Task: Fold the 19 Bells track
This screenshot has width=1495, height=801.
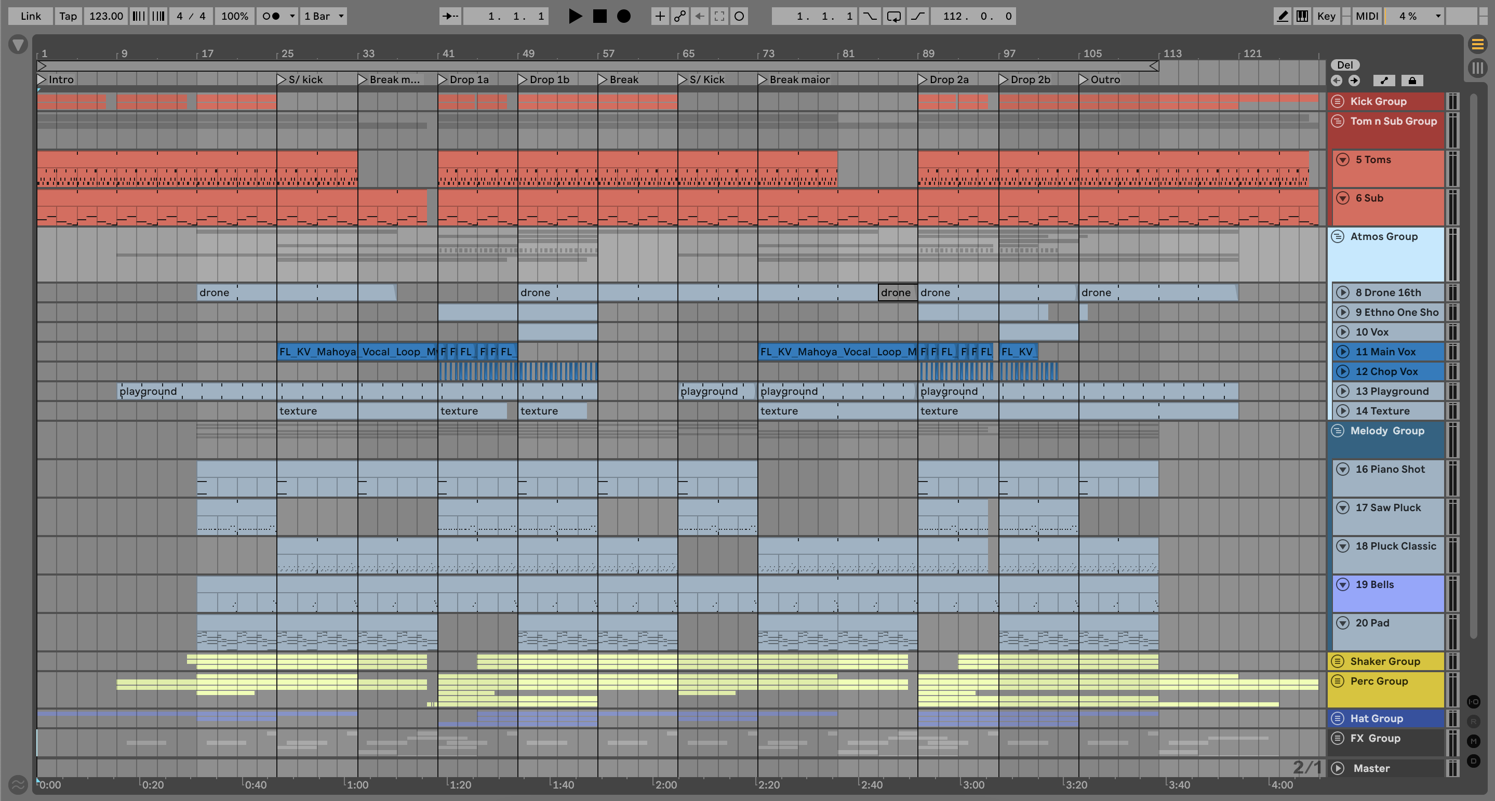Action: coord(1342,584)
